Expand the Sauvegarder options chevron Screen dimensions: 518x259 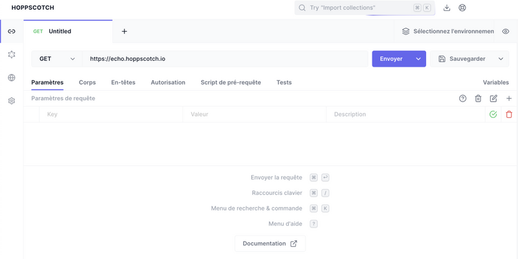[x=501, y=59]
